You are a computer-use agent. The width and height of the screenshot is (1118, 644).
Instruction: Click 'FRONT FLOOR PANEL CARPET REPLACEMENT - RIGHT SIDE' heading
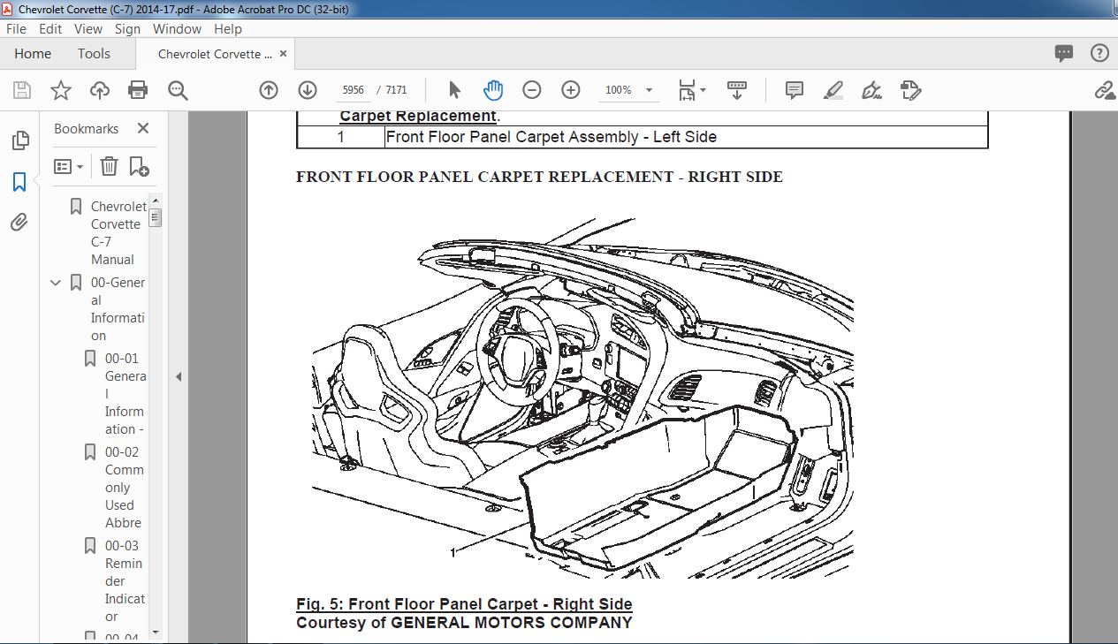tap(539, 177)
